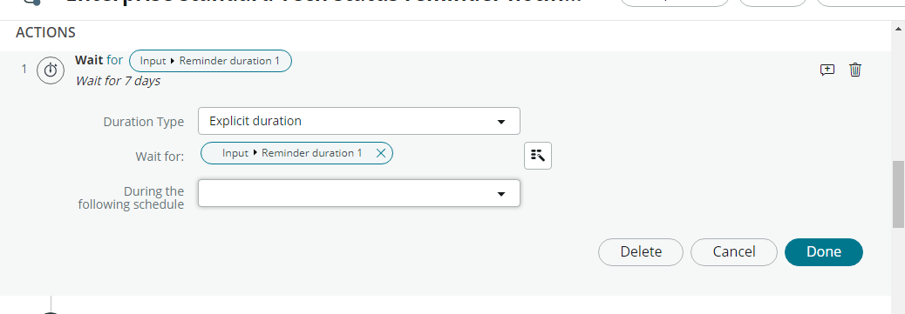
Task: Click the arrow in the header data pill
Action: pyautogui.click(x=173, y=61)
